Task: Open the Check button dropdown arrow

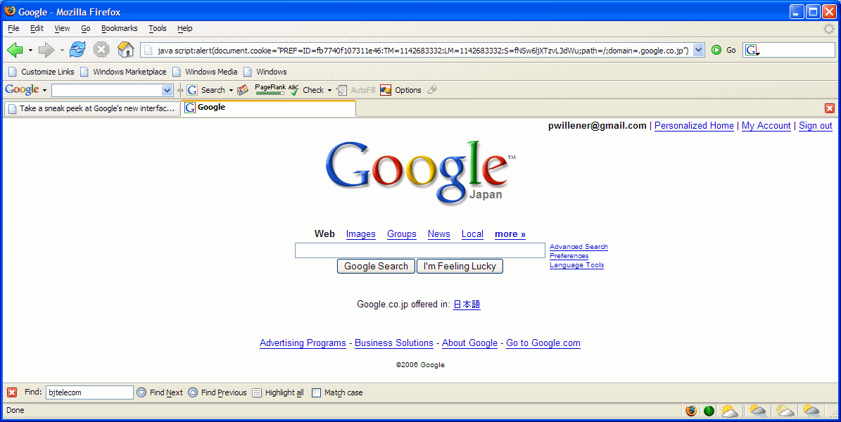Action: coord(329,91)
